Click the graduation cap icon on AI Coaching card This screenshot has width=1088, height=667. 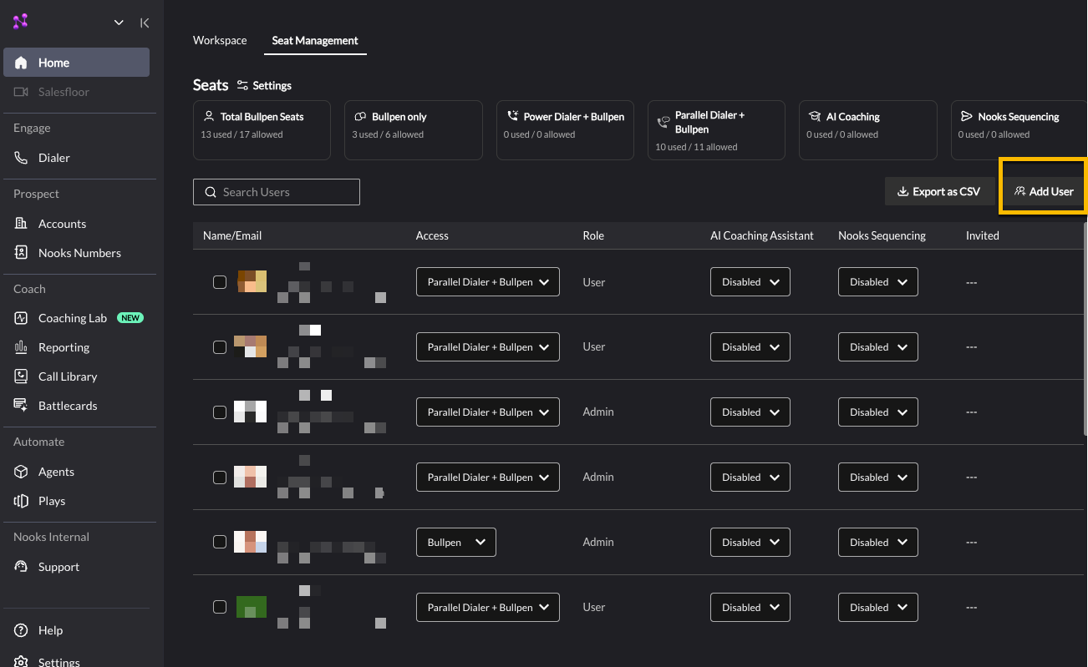coord(815,117)
